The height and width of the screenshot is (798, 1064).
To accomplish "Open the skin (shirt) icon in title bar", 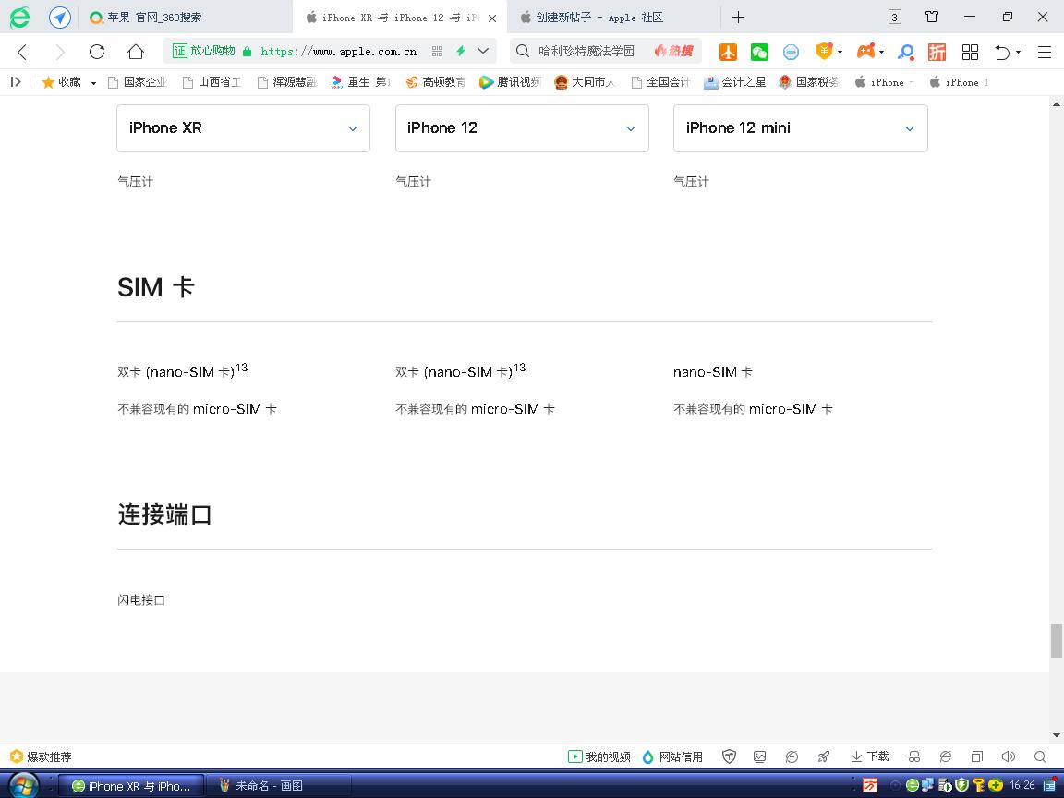I will (x=932, y=17).
